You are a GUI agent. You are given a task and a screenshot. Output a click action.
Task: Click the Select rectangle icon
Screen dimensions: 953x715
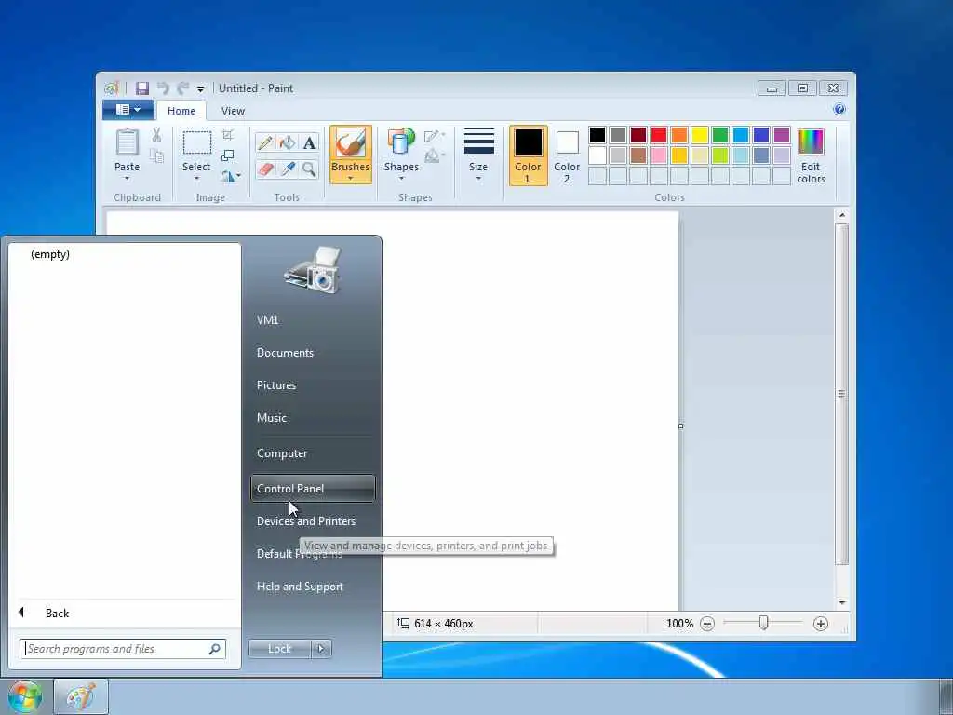coord(197,142)
